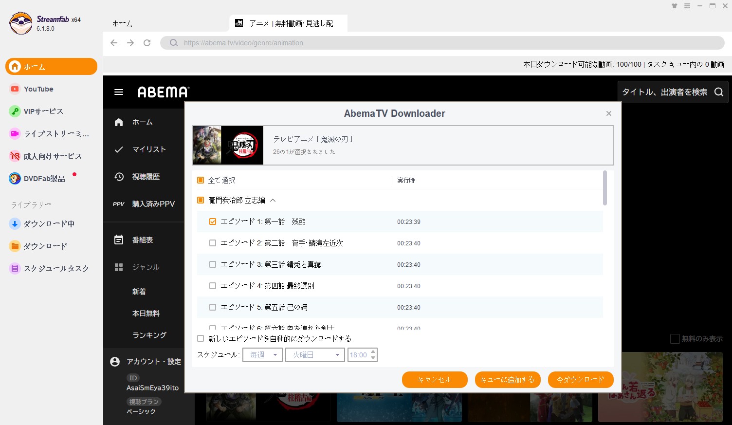Reload the page with the refresh icon
732x425 pixels.
tap(147, 43)
